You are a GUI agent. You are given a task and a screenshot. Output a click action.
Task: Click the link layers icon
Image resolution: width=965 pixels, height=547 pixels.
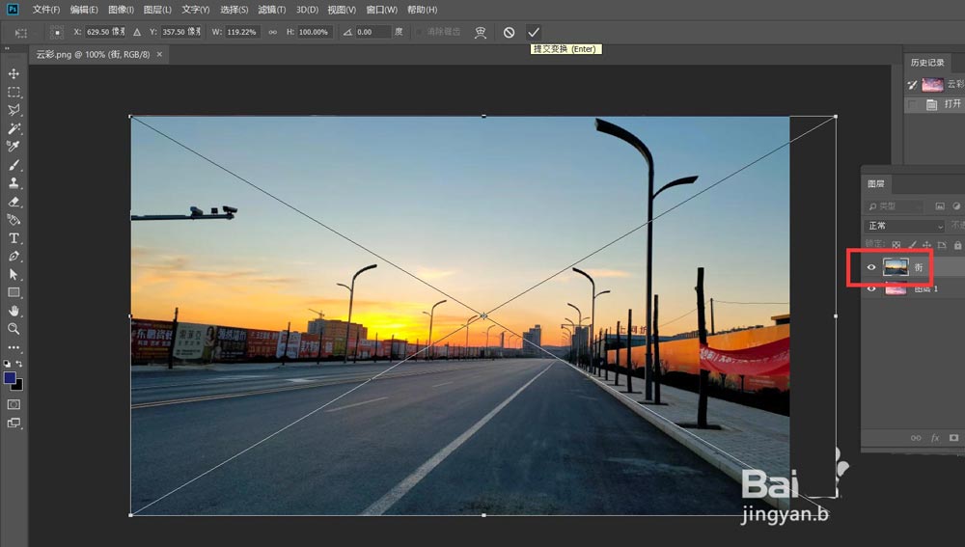[916, 438]
